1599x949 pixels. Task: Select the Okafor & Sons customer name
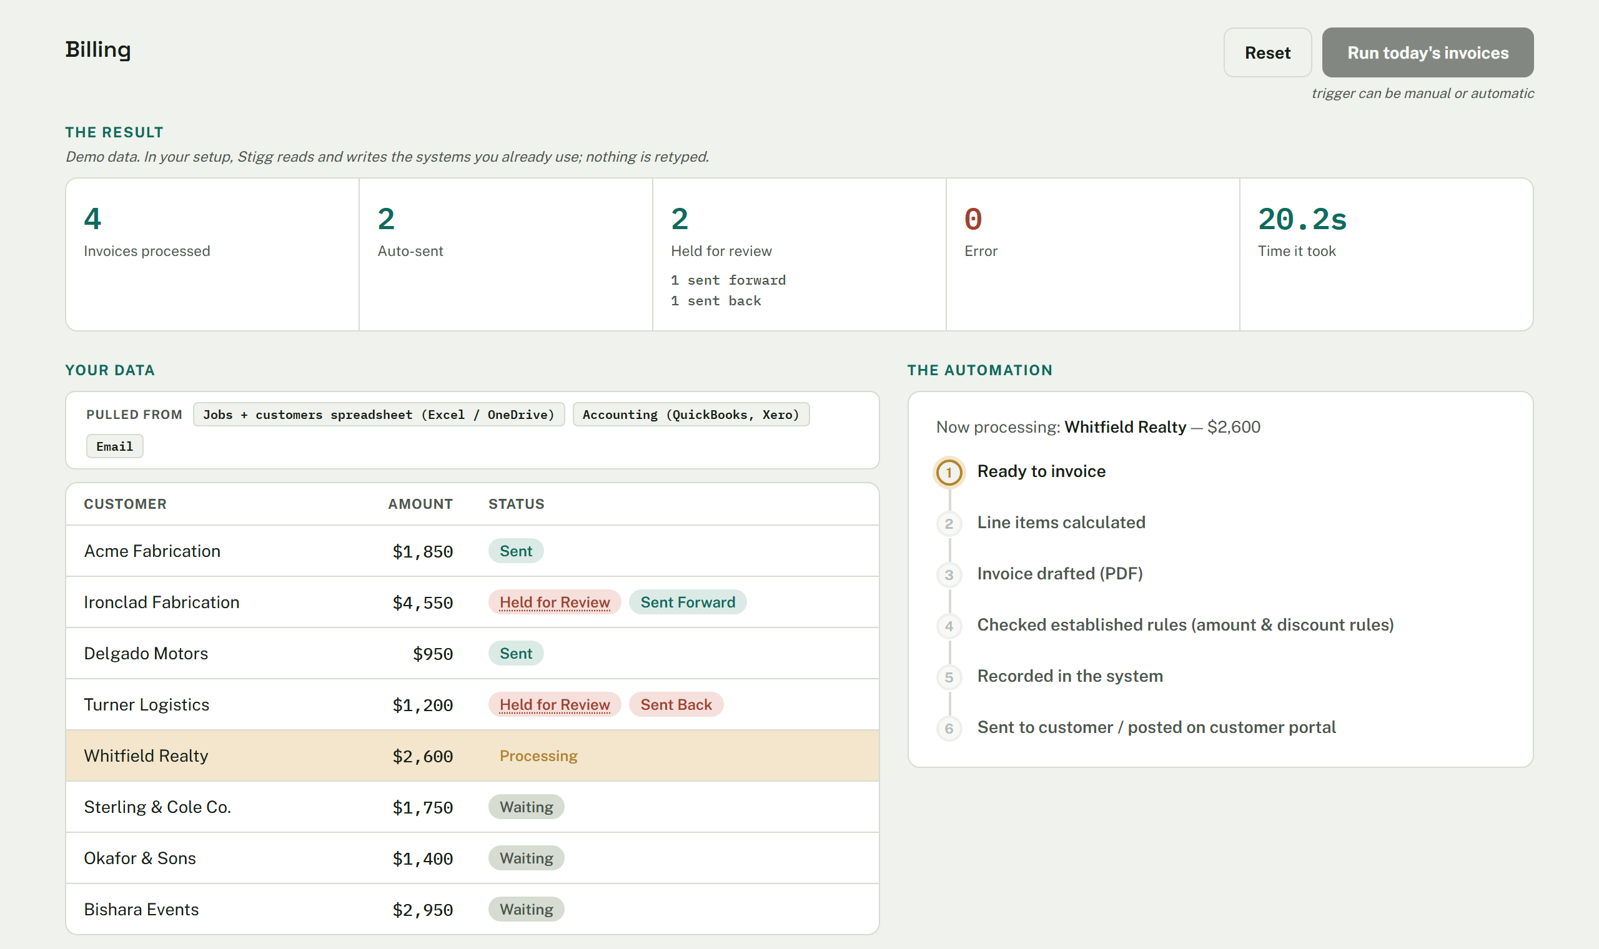coord(140,858)
